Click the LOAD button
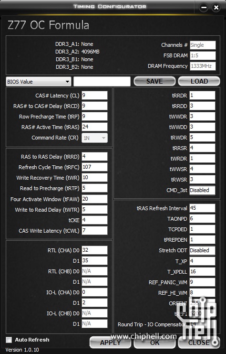Screen dimensions: 226x354 pos(199,81)
